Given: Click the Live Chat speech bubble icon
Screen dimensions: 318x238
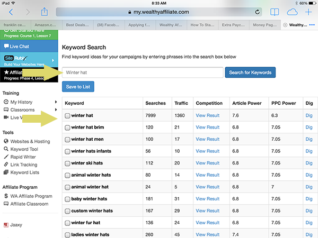Looking at the screenshot, I should (x=6, y=46).
